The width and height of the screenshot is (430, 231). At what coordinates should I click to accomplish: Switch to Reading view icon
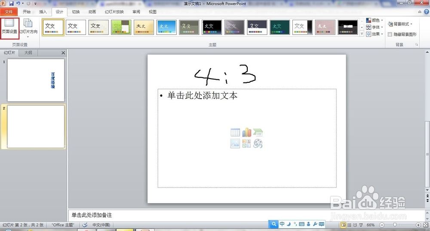pos(355,225)
